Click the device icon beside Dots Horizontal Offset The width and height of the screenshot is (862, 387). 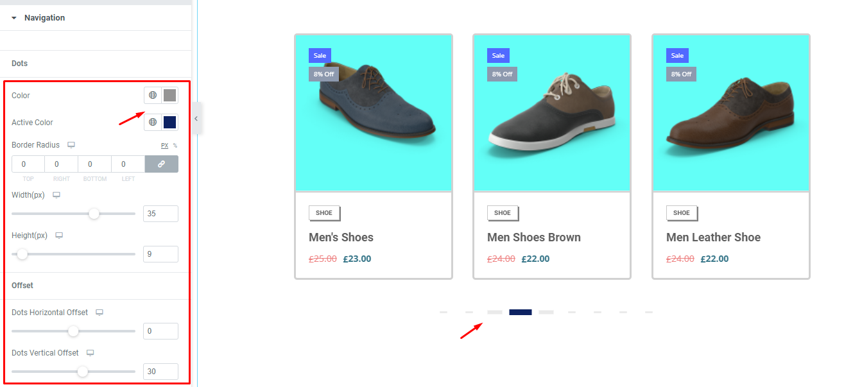99,312
